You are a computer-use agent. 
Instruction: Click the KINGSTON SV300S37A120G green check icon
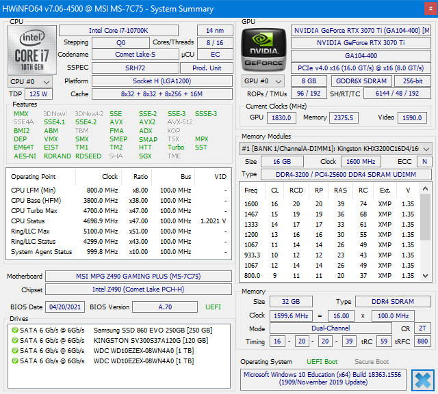pyautogui.click(x=14, y=340)
